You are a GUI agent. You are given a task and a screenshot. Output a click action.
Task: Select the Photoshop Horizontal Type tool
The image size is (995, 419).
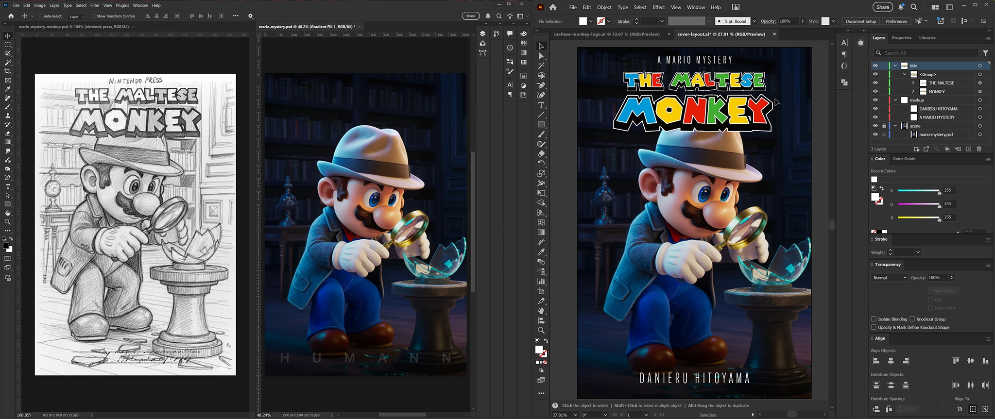pos(8,186)
